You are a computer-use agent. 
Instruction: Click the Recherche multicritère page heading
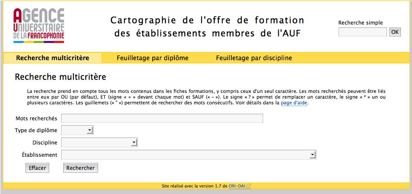coord(60,77)
